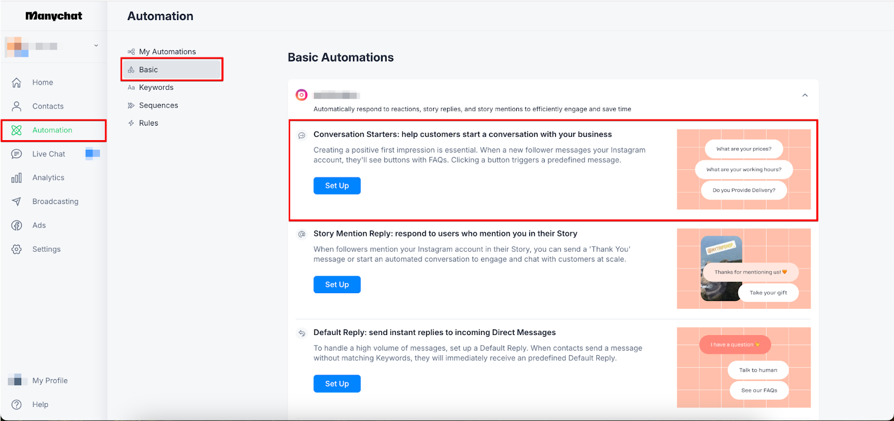Click the Settings gear icon

(x=17, y=250)
